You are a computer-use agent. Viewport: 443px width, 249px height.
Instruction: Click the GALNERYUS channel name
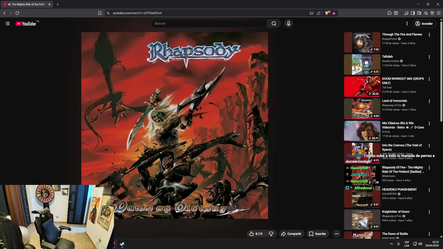[389, 194]
